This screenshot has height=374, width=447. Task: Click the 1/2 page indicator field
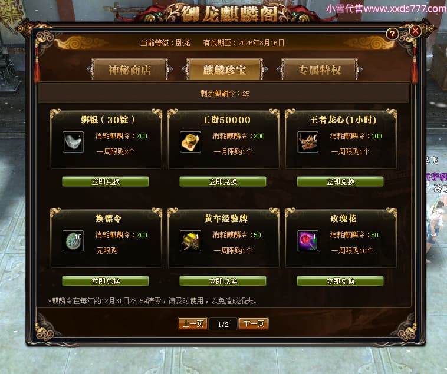coord(224,324)
